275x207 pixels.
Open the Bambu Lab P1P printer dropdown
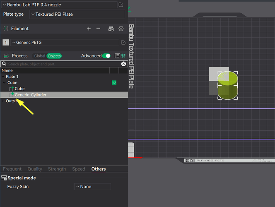[x=60, y=5]
